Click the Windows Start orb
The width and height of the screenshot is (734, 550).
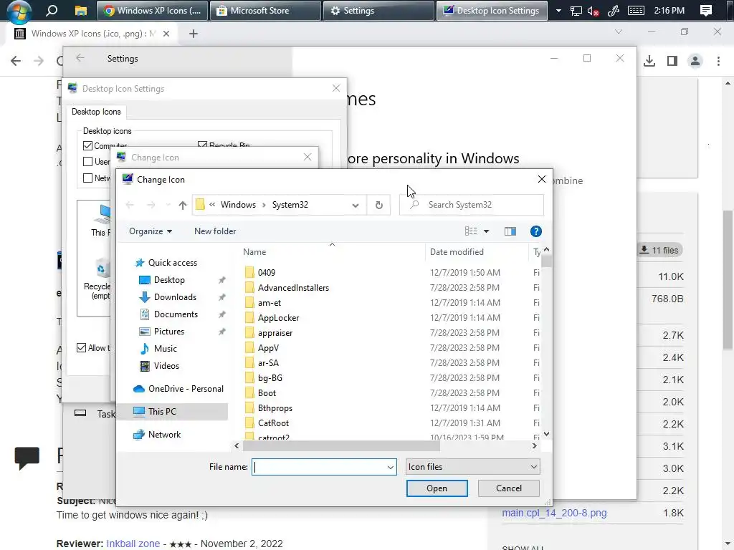19,11
